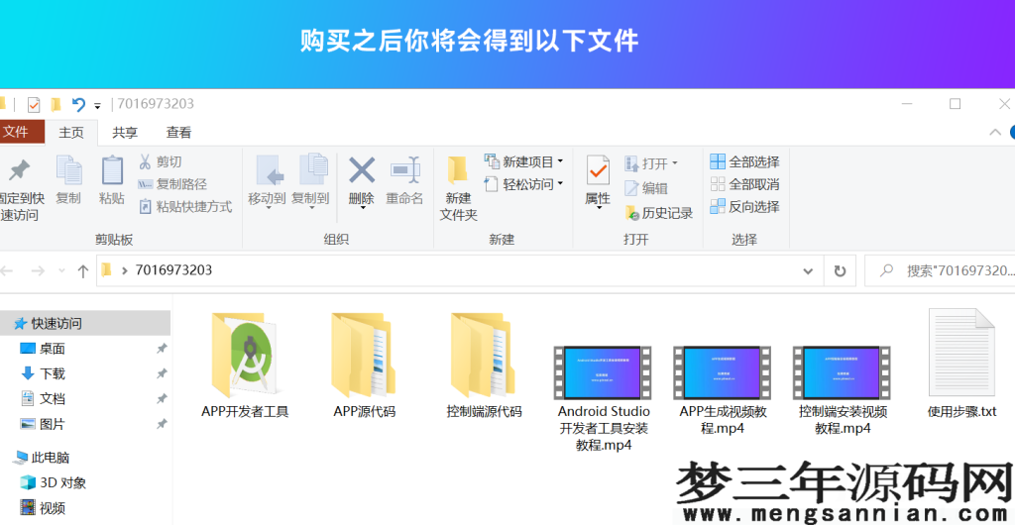Select 控制端安装视频教程.mp4 video file
The width and height of the screenshot is (1015, 525).
[x=843, y=390]
